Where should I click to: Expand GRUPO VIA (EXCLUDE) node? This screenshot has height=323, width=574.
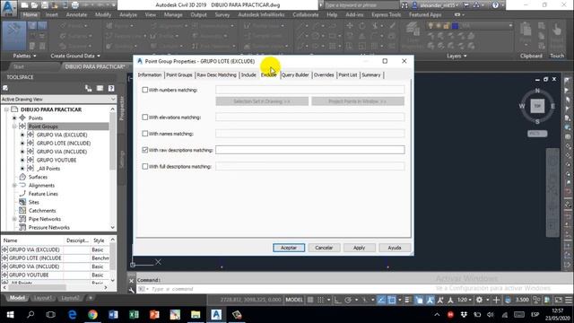point(22,135)
